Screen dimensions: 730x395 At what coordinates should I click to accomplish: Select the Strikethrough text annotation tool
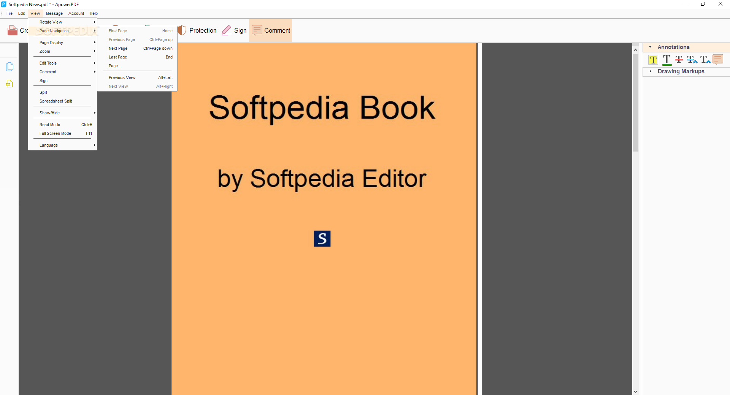[x=679, y=59]
